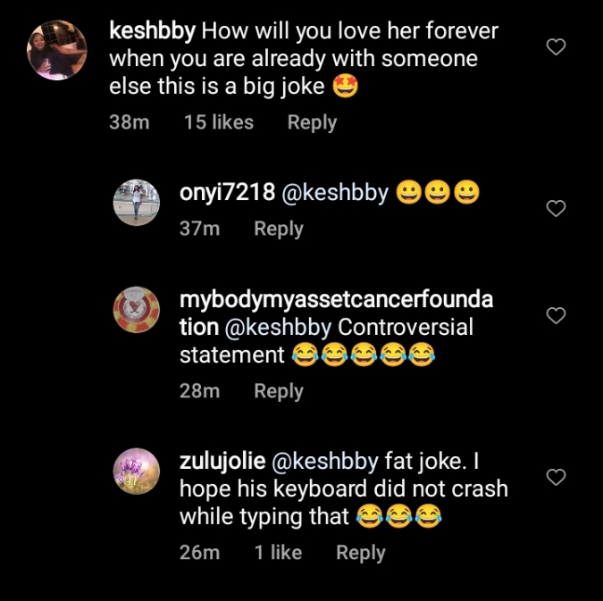Open keshbby's profile picture

click(x=58, y=49)
